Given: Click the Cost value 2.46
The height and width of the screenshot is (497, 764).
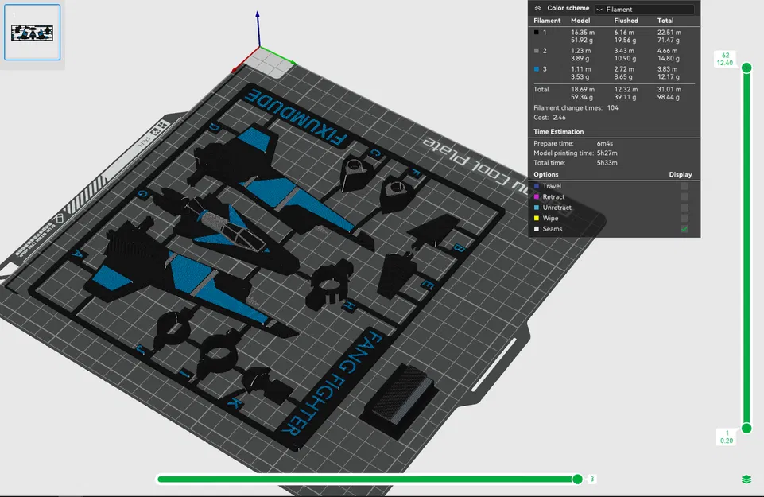Looking at the screenshot, I should point(560,118).
